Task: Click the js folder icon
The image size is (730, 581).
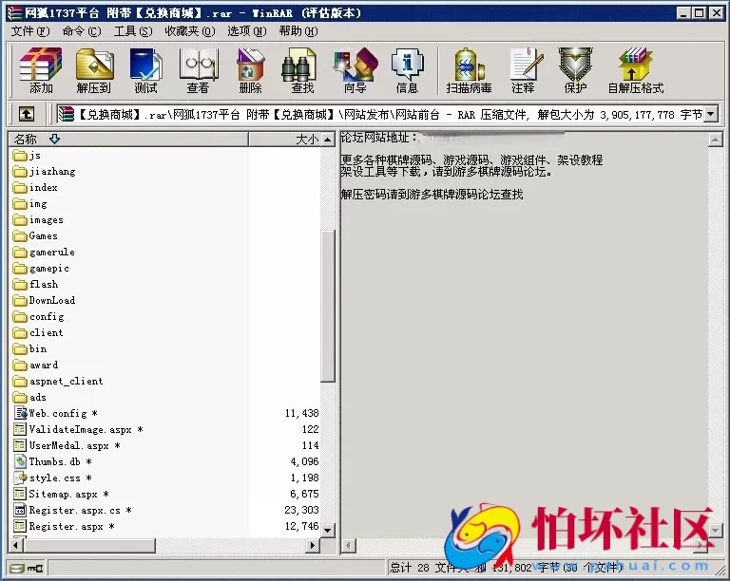Action: coord(20,156)
